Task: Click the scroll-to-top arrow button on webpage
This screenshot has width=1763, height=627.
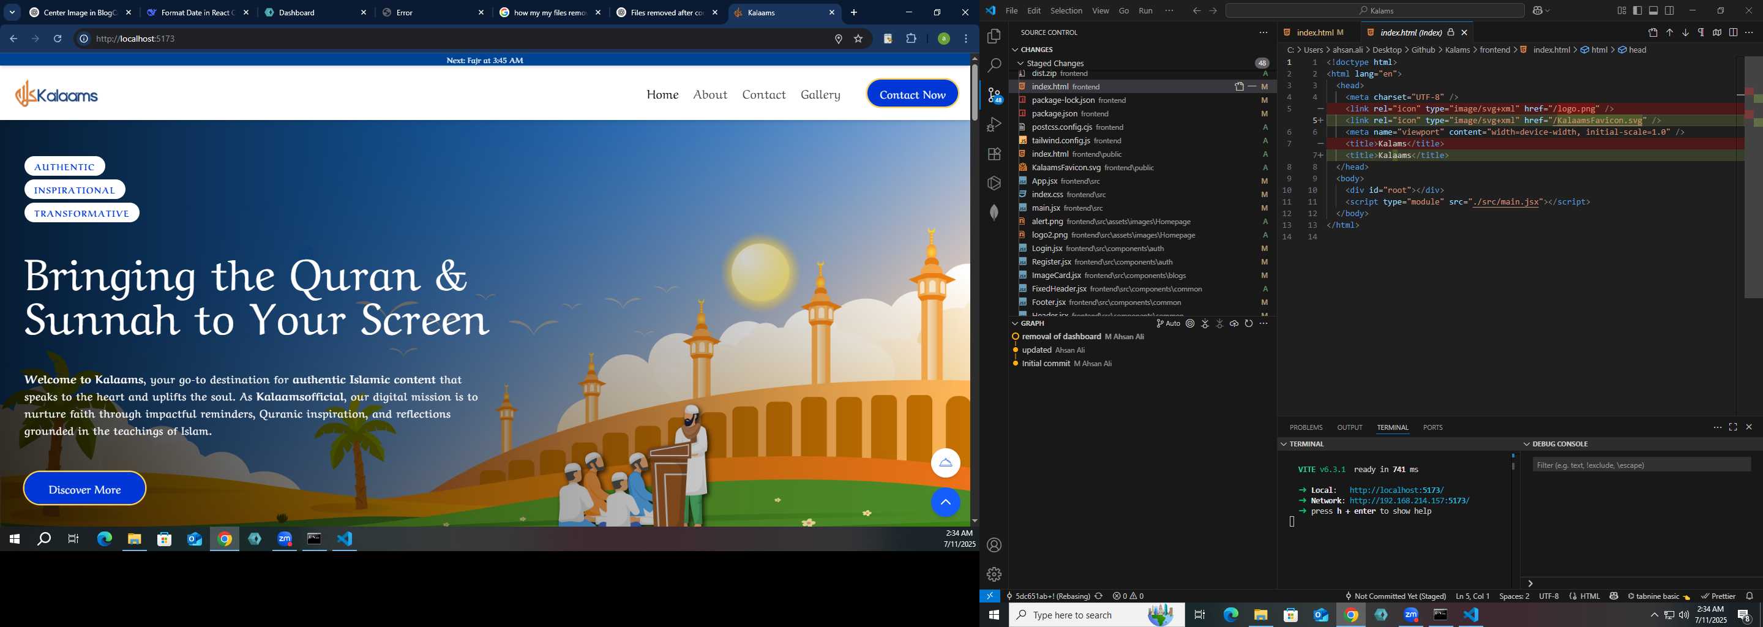Action: (945, 503)
